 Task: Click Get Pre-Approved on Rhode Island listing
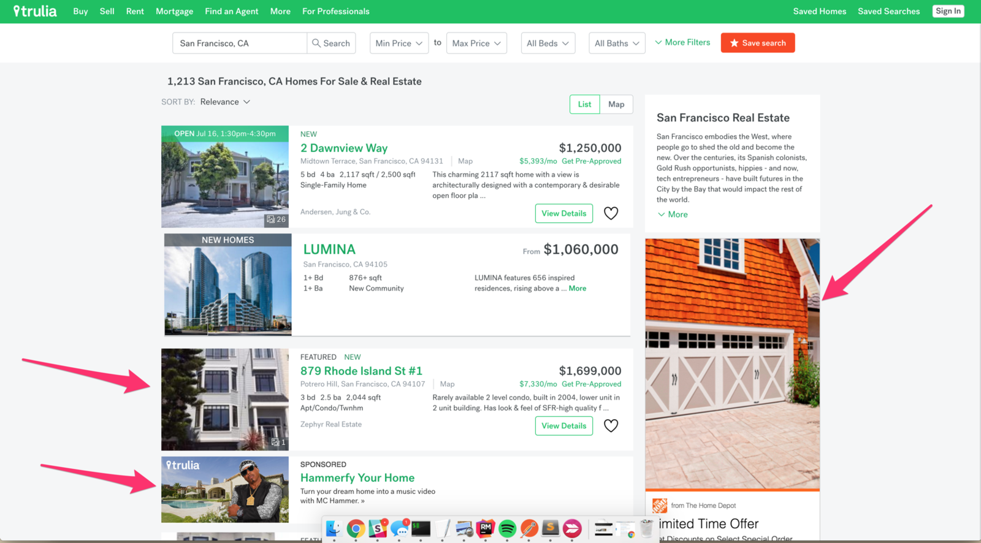pyautogui.click(x=592, y=384)
